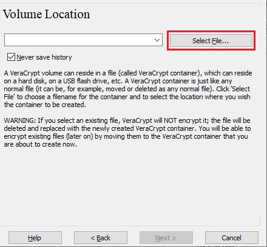Go to the previous step with Back
Viewport: 267px width, 247px height.
click(101, 238)
